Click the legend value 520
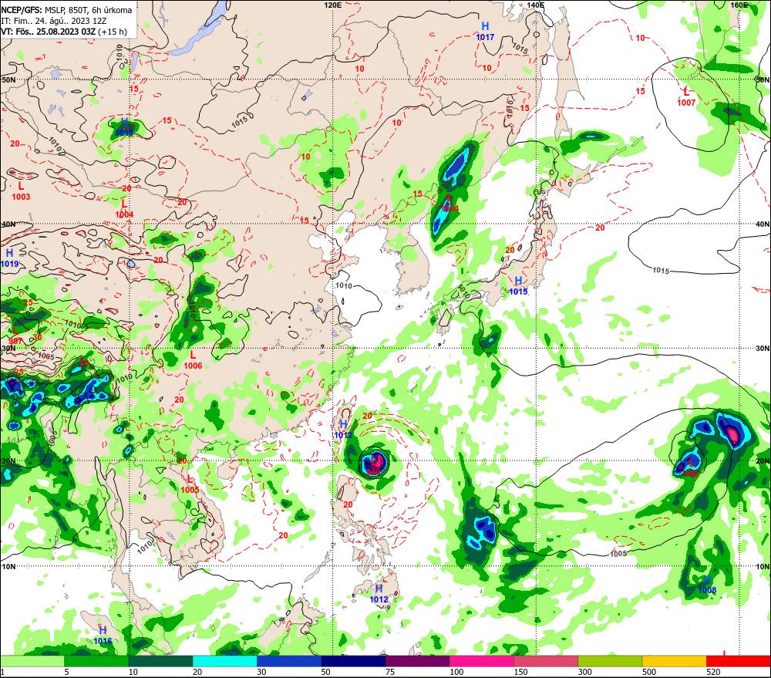The width and height of the screenshot is (771, 678). point(713,672)
